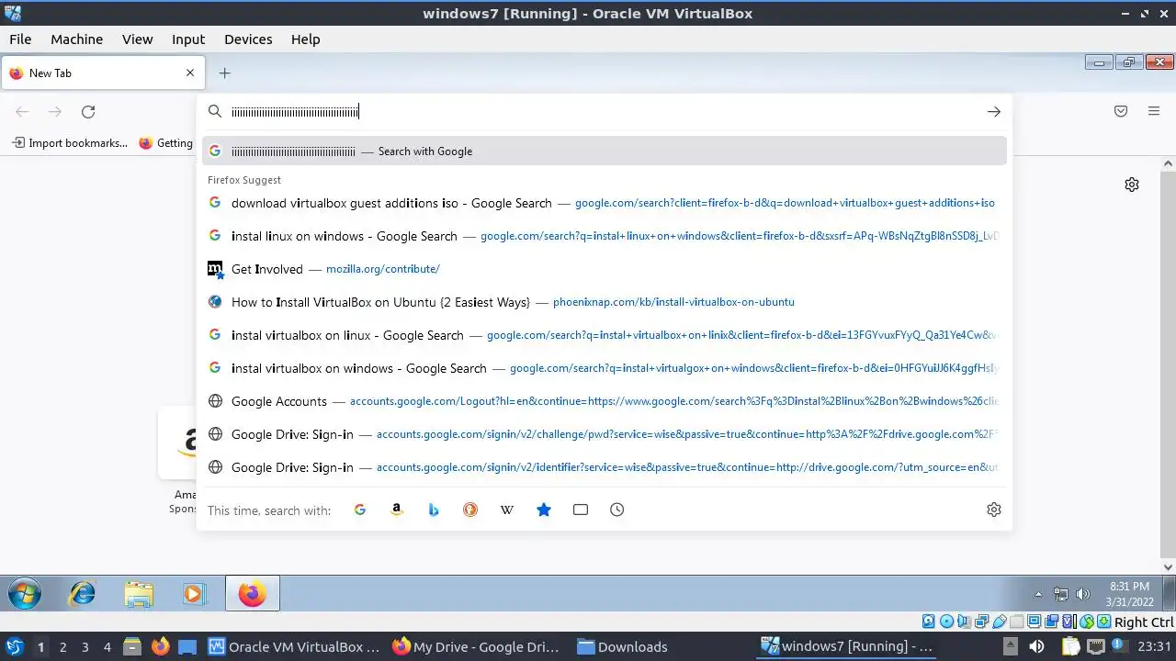Screen dimensions: 1176x661
Task: Open the VirtualBox Input menu
Action: [188, 39]
